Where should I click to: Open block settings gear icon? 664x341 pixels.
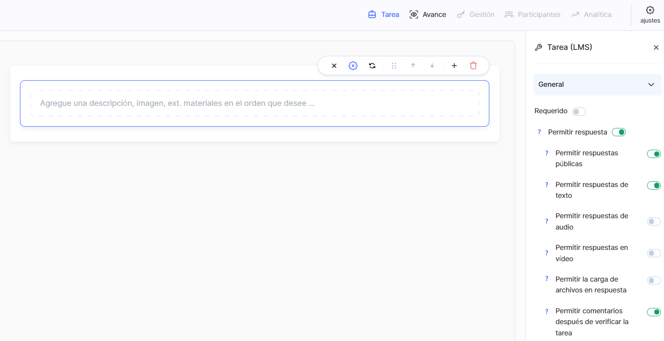pyautogui.click(x=353, y=66)
